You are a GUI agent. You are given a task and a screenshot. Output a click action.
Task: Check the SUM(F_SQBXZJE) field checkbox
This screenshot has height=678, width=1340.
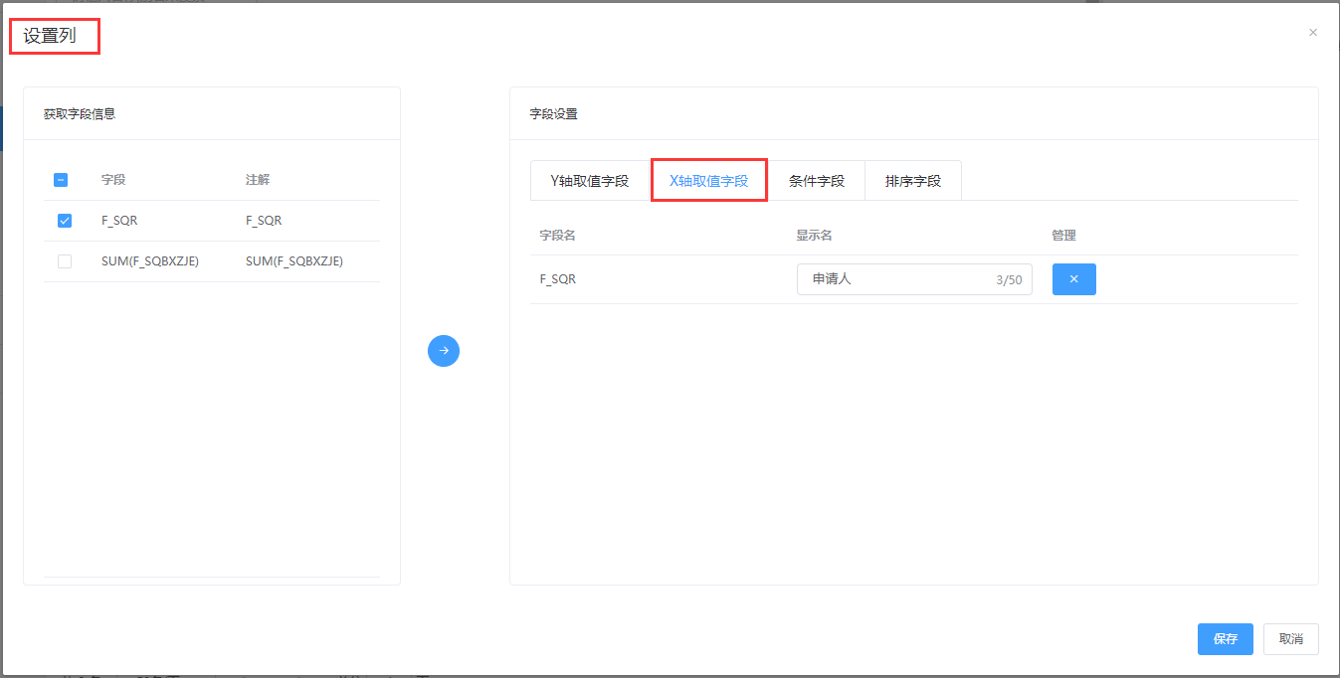(x=65, y=261)
